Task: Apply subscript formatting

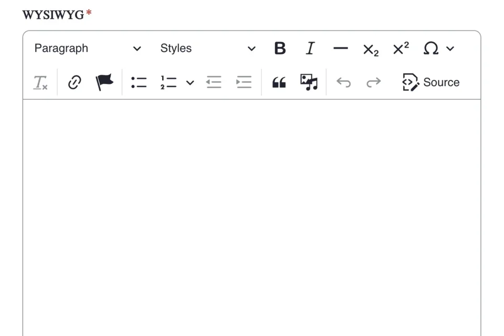Action: [x=371, y=49]
